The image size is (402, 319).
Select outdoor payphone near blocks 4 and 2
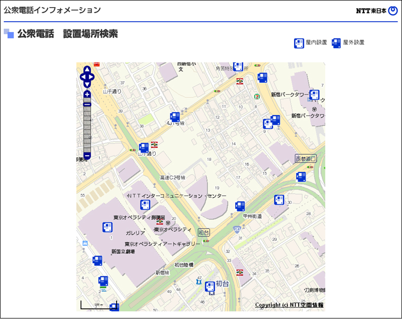[103, 281]
